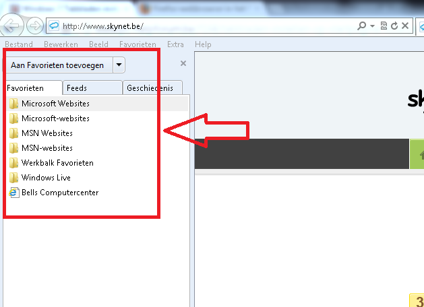The image size is (424, 307).
Task: Open the Microsoft-websites folder
Action: coord(97,118)
